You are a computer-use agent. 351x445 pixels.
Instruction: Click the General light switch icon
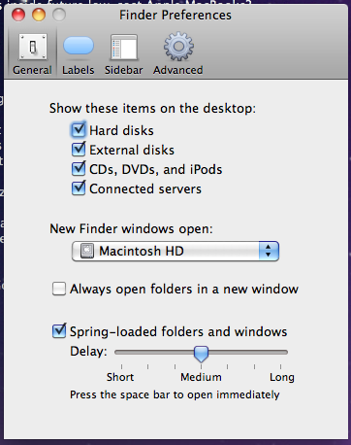pyautogui.click(x=33, y=48)
